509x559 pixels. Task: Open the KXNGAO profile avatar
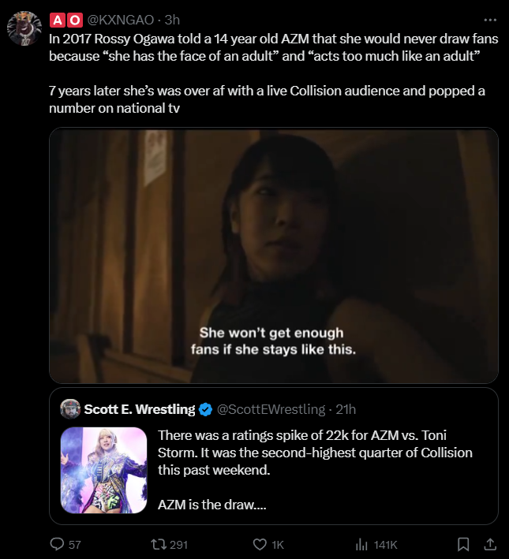24,28
